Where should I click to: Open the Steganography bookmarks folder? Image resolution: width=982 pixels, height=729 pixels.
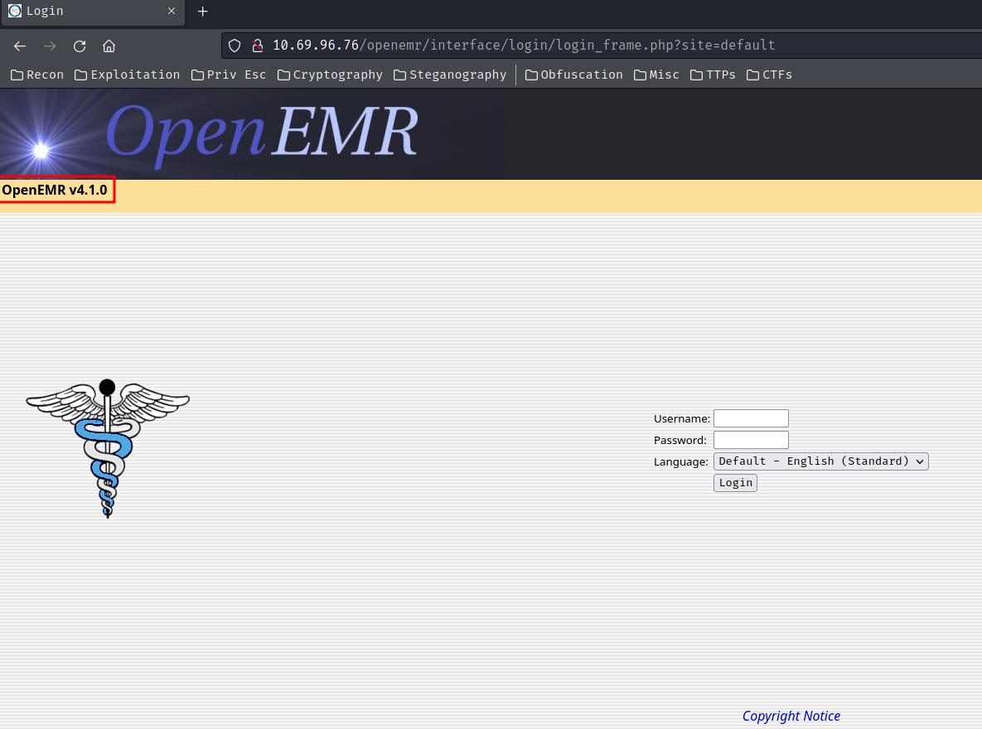point(450,75)
